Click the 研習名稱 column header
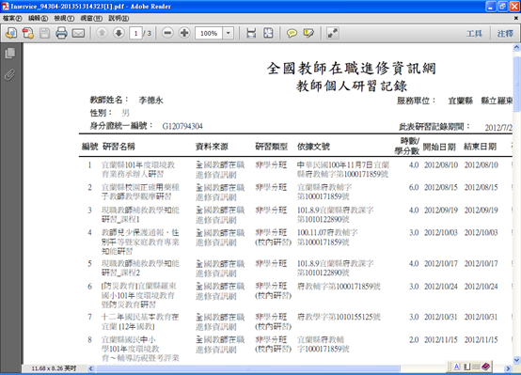Screen dimensions: 521x375 click(118, 147)
